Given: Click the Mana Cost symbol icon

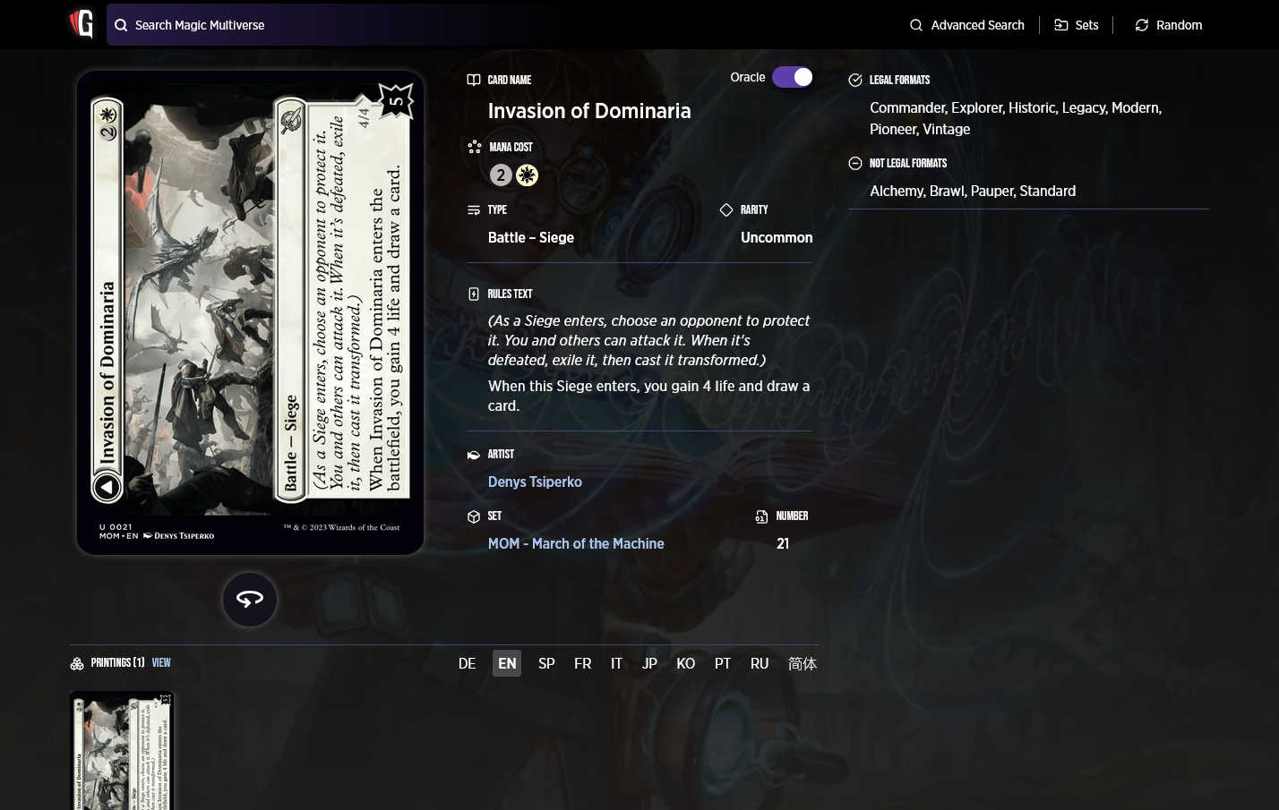Looking at the screenshot, I should (x=474, y=147).
